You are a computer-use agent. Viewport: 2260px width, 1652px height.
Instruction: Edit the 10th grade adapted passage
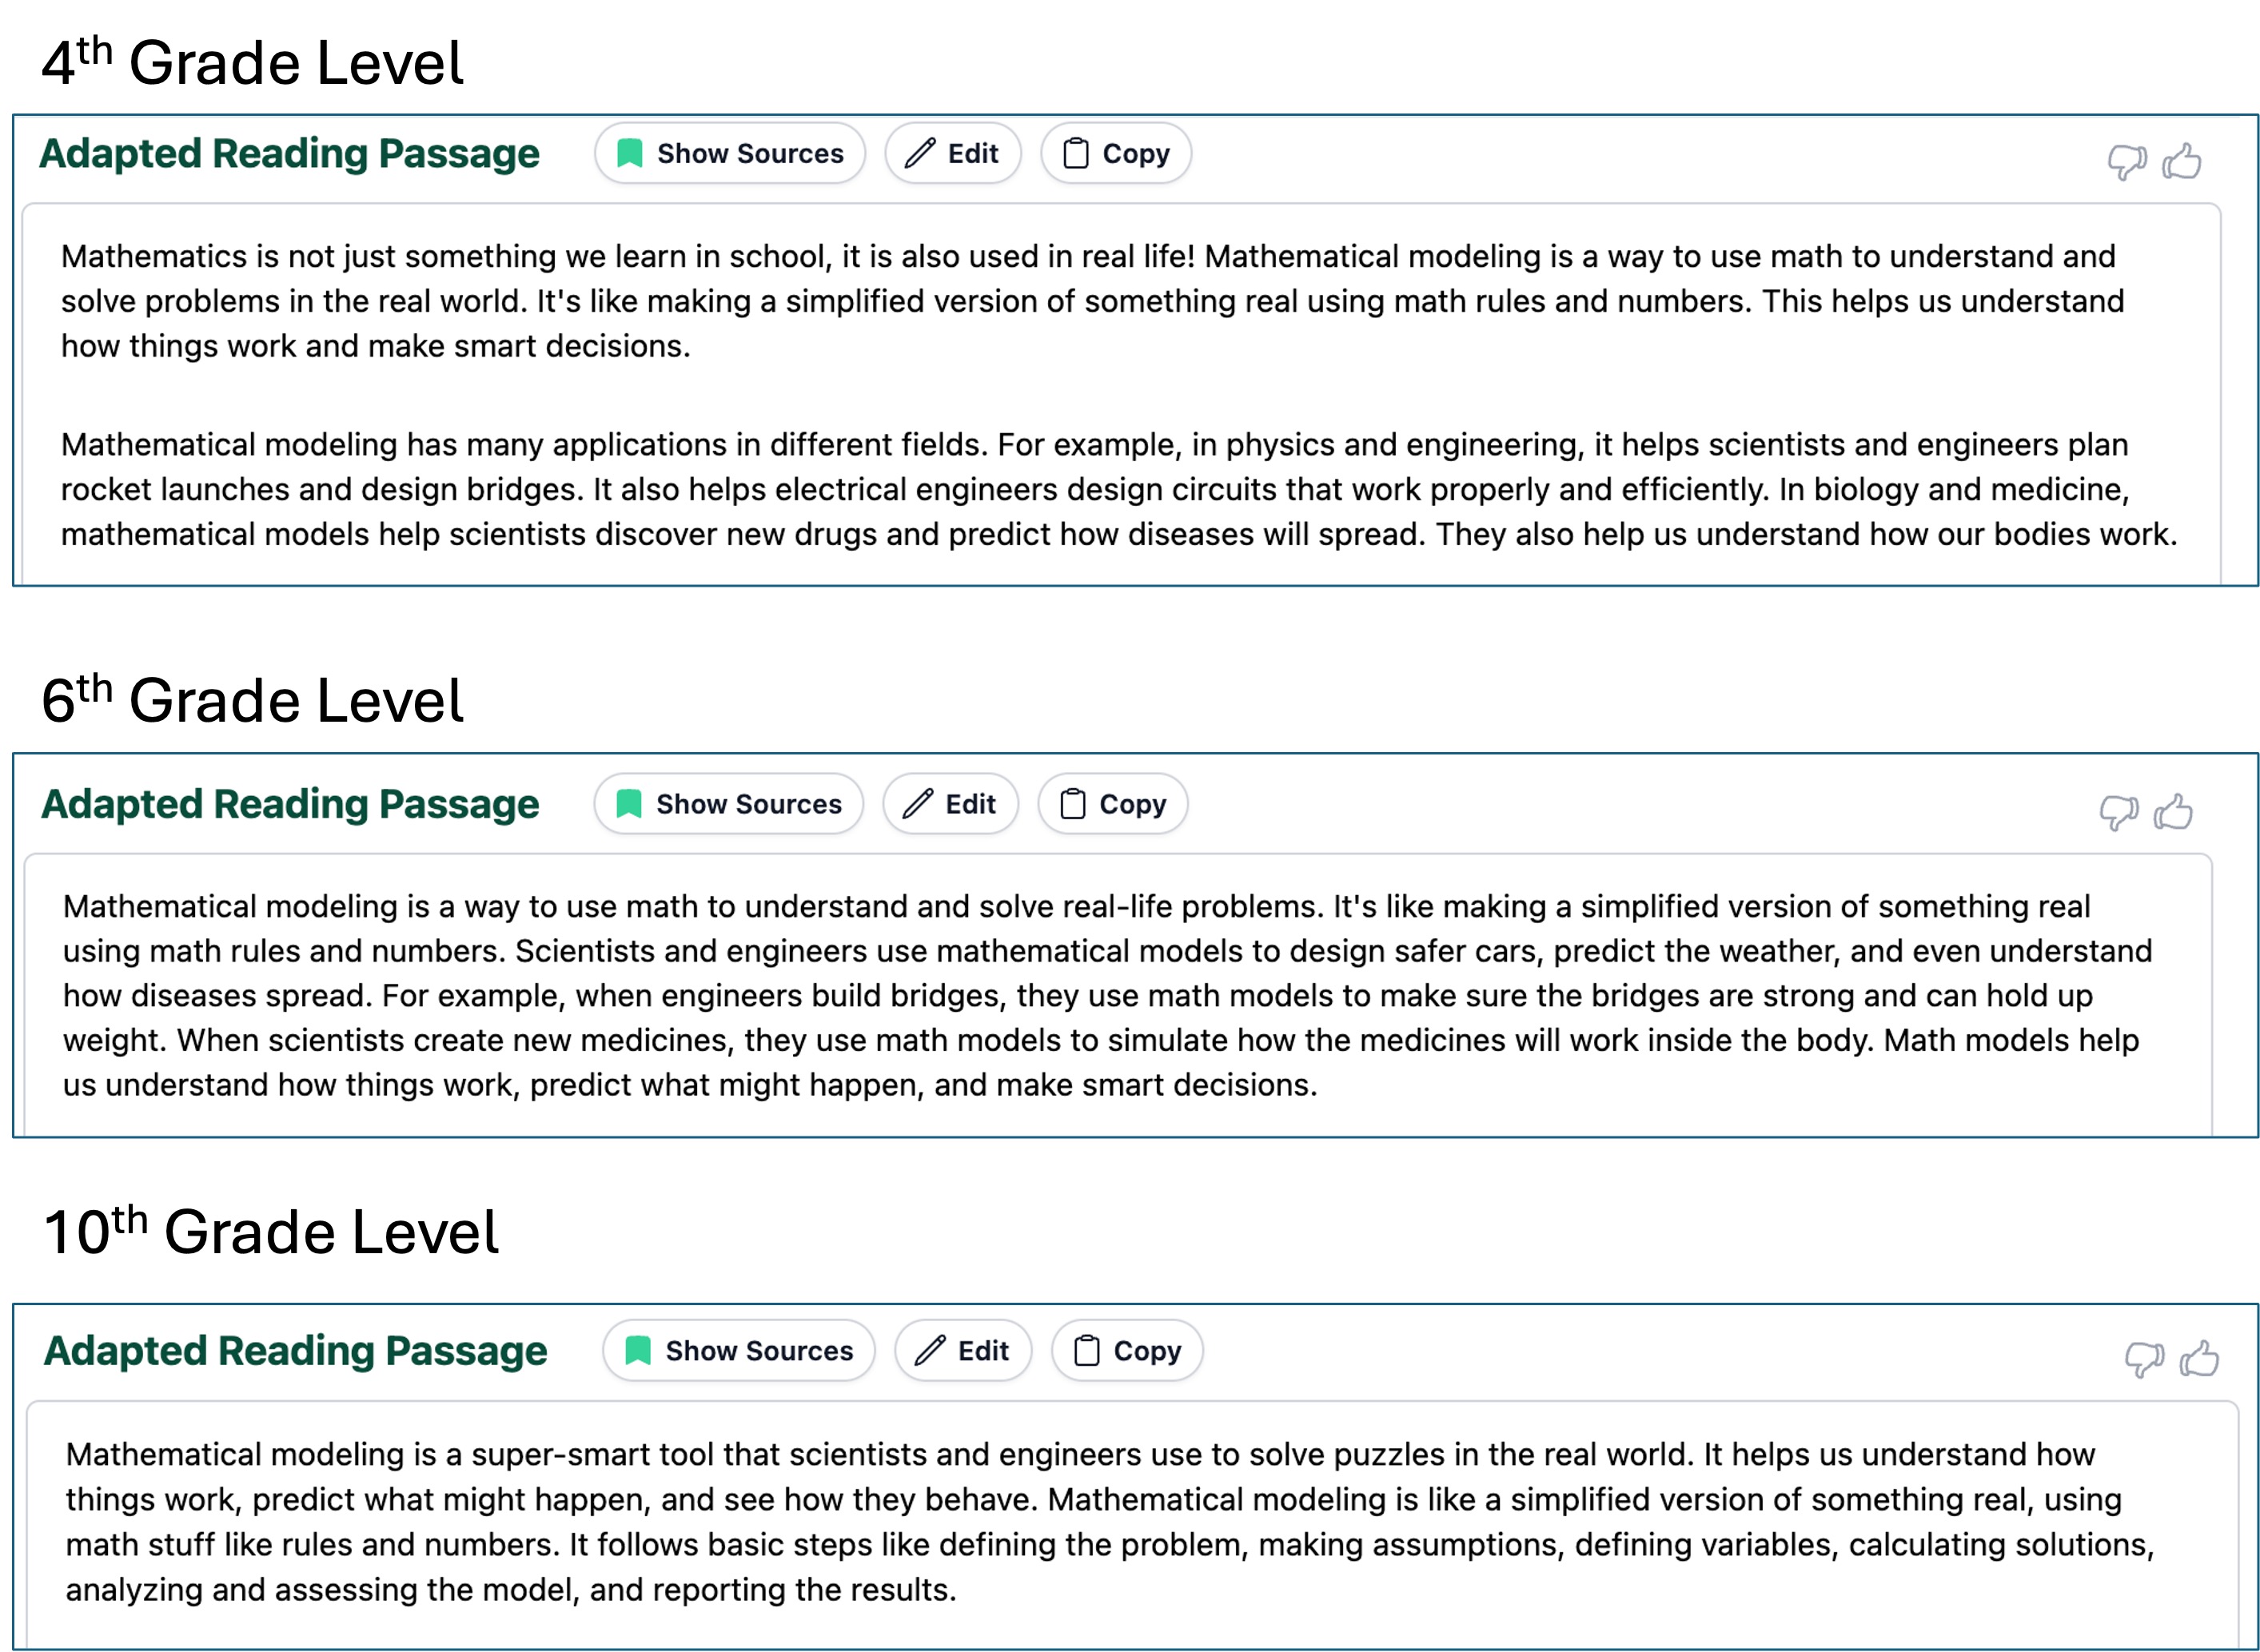[x=963, y=1351]
